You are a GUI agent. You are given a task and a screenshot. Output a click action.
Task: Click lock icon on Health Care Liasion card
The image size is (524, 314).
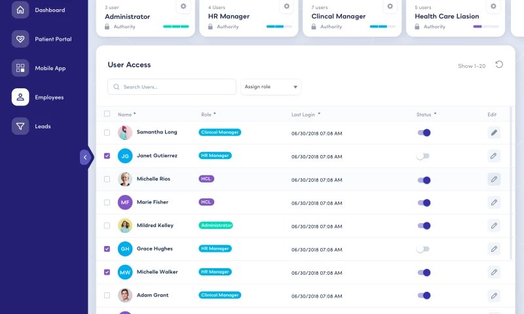417,26
